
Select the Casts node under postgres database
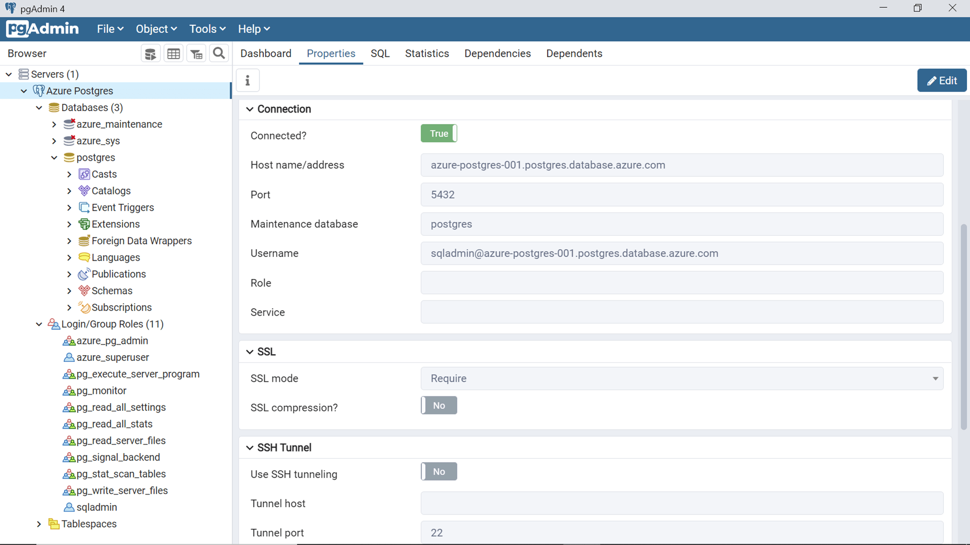coord(104,174)
